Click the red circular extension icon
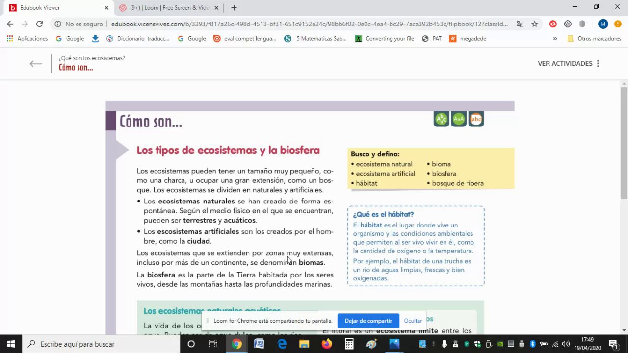 click(x=553, y=24)
